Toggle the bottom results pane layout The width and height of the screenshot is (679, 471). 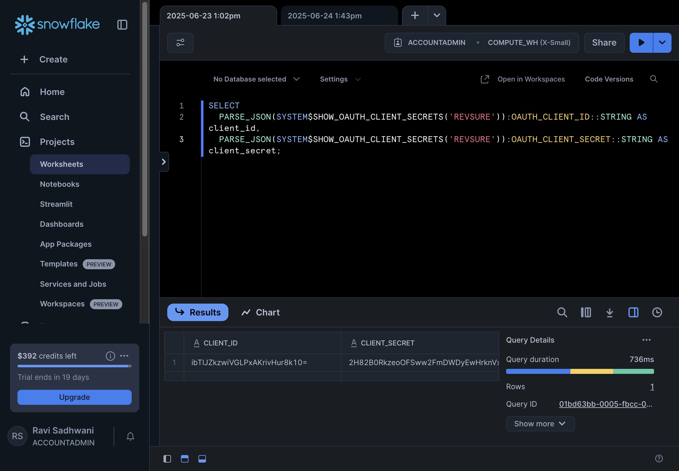click(x=202, y=459)
